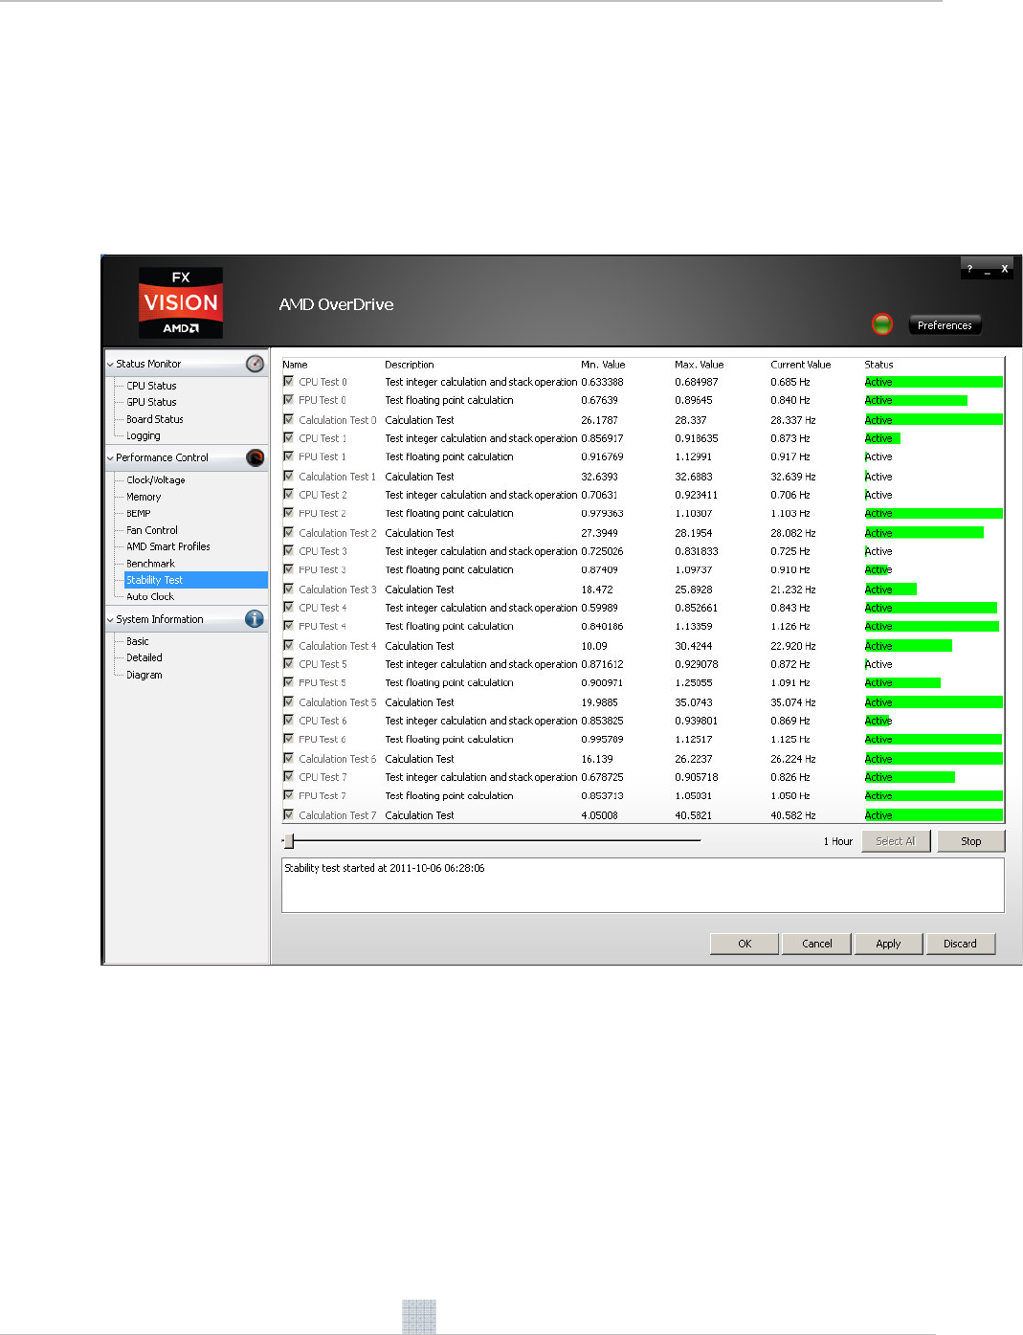The image size is (1023, 1335).
Task: Collapse the System Information section
Action: [x=110, y=620]
